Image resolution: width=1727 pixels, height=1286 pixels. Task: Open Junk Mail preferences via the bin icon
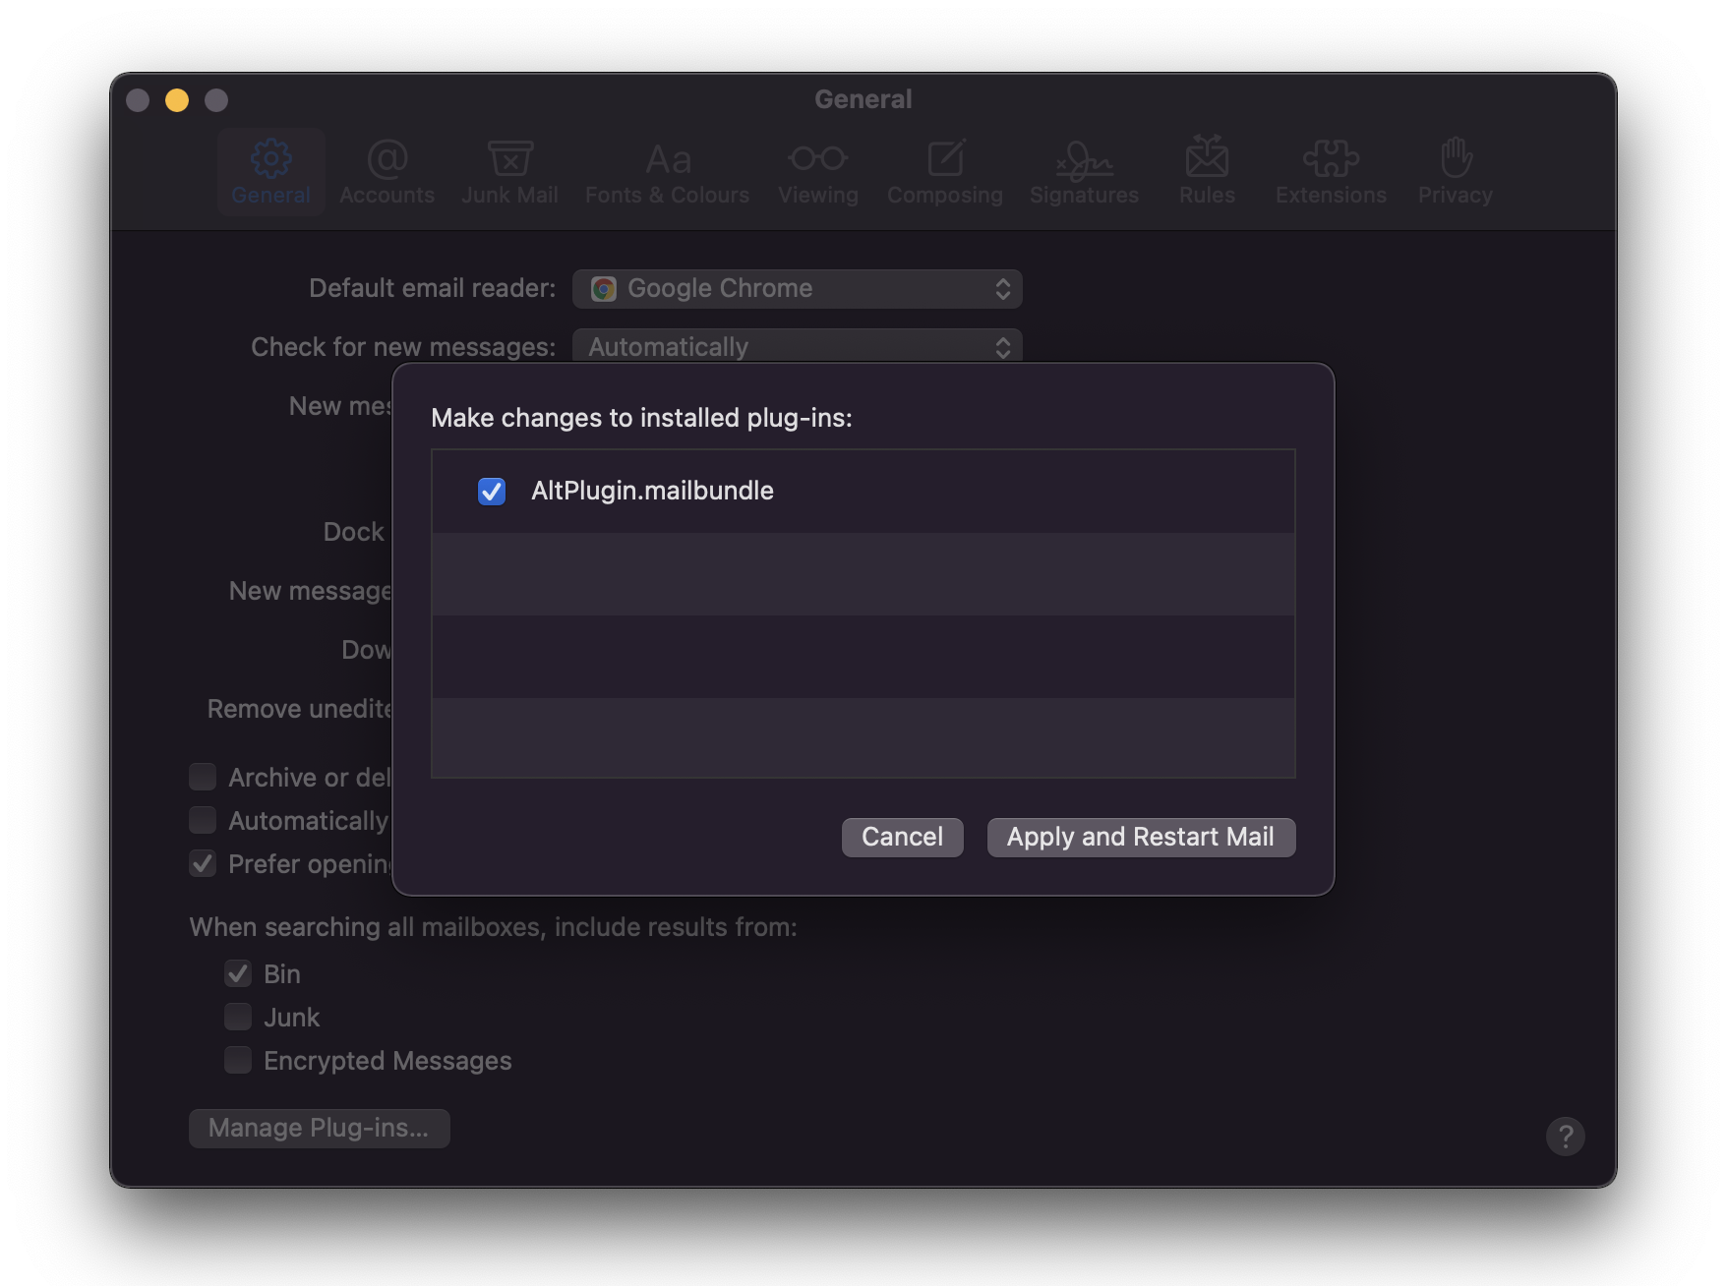pos(509,158)
